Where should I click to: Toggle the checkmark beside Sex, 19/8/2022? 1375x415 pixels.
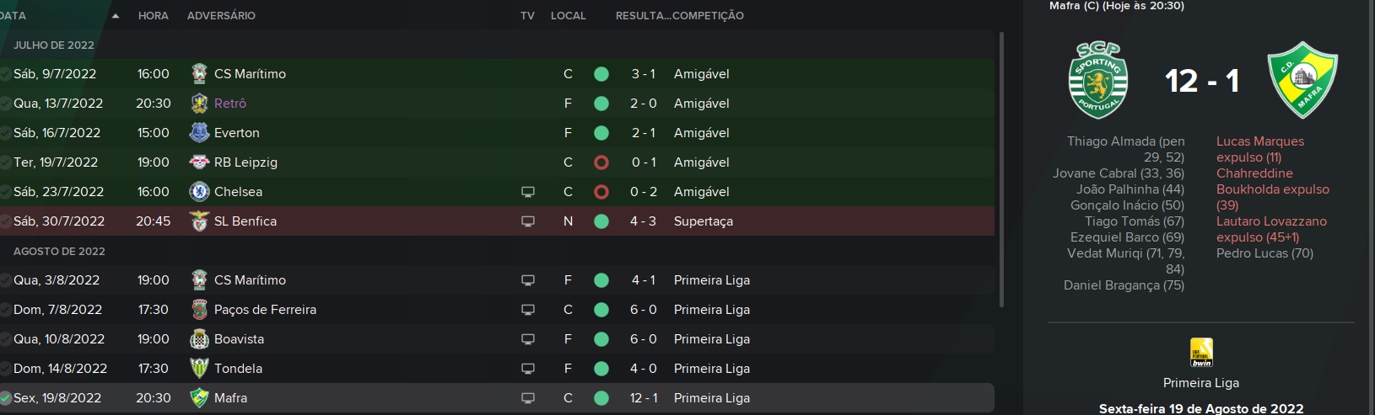[5, 398]
